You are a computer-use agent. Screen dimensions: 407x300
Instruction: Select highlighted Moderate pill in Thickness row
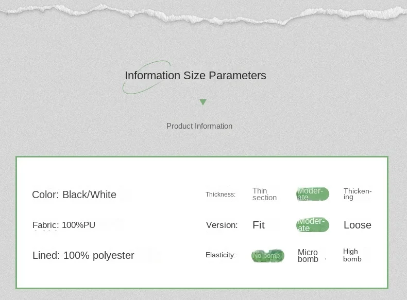tap(312, 194)
